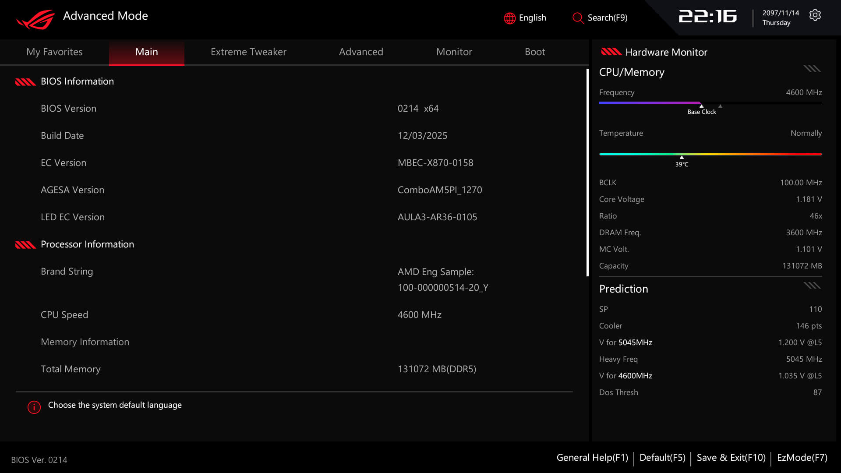The height and width of the screenshot is (473, 841).
Task: Switch to the Advanced tab
Action: (x=361, y=52)
